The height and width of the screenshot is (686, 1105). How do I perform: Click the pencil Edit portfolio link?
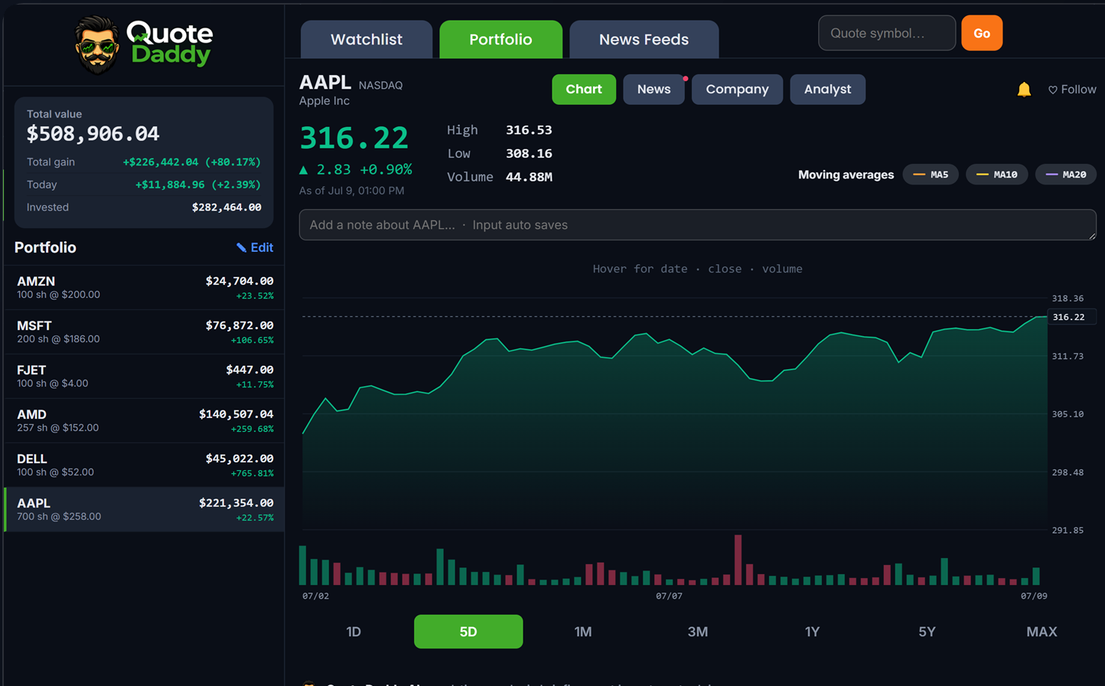tap(255, 247)
